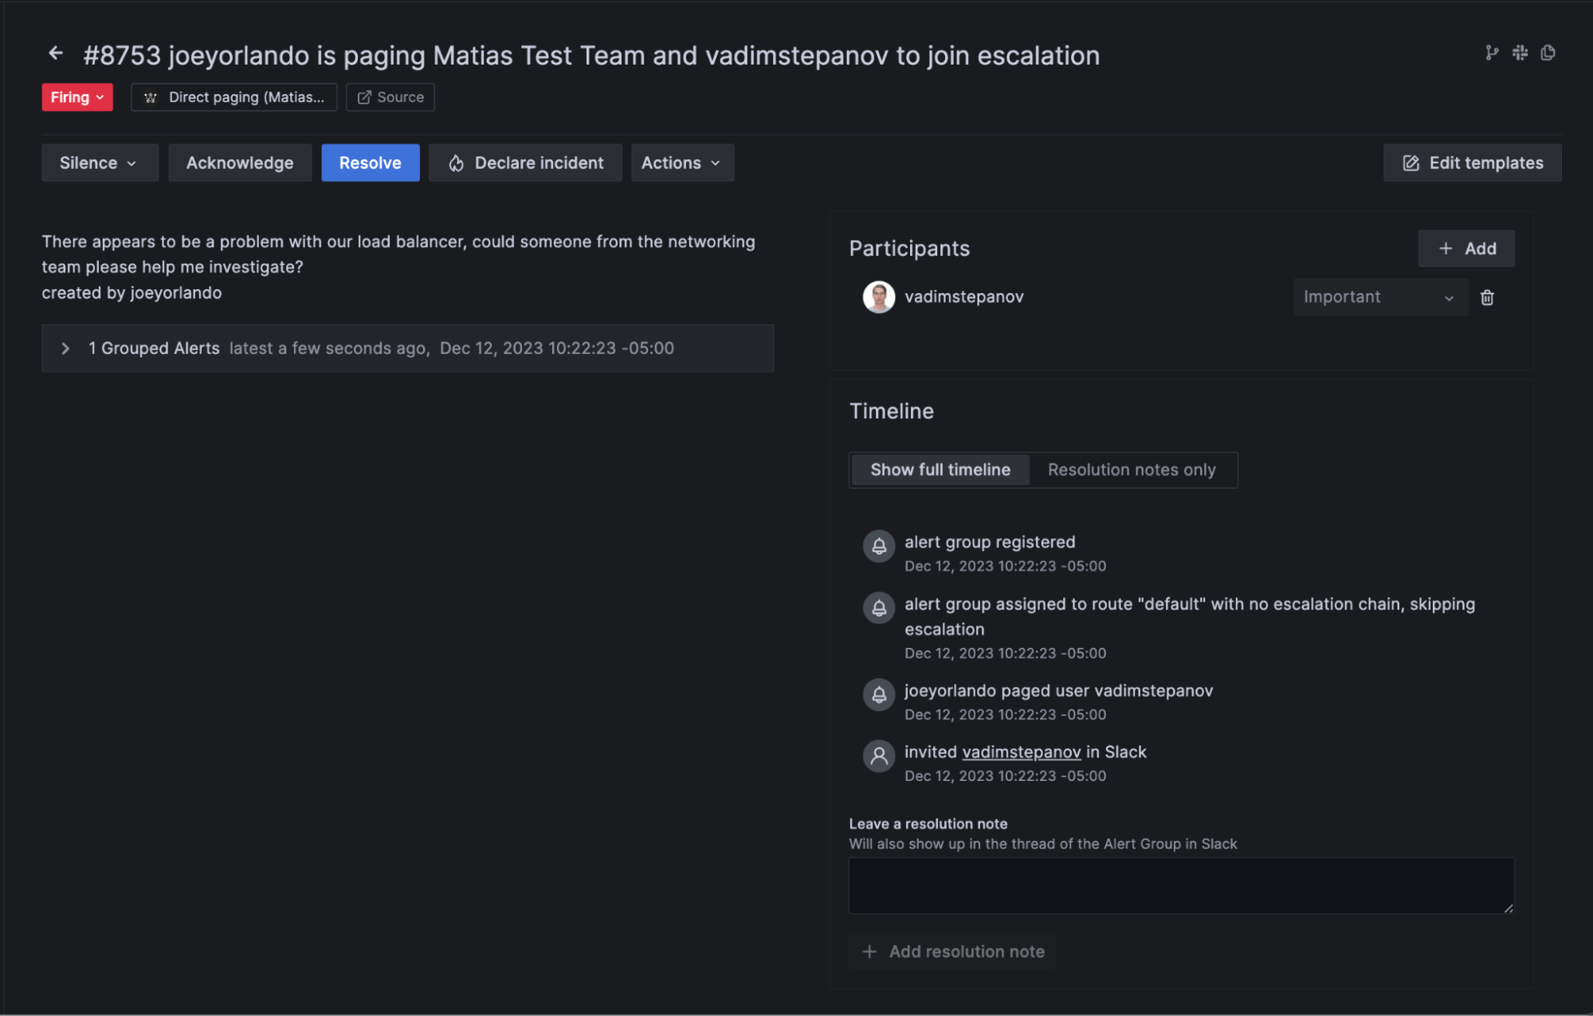Click the Resolve button
This screenshot has width=1593, height=1016.
tap(370, 163)
